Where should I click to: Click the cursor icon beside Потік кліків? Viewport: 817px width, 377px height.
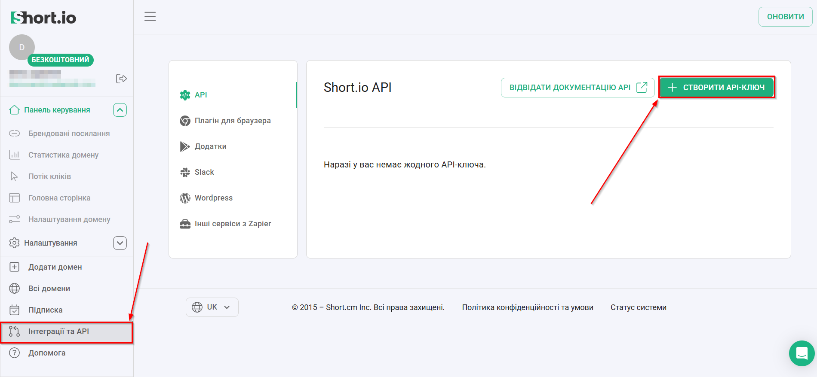click(14, 176)
